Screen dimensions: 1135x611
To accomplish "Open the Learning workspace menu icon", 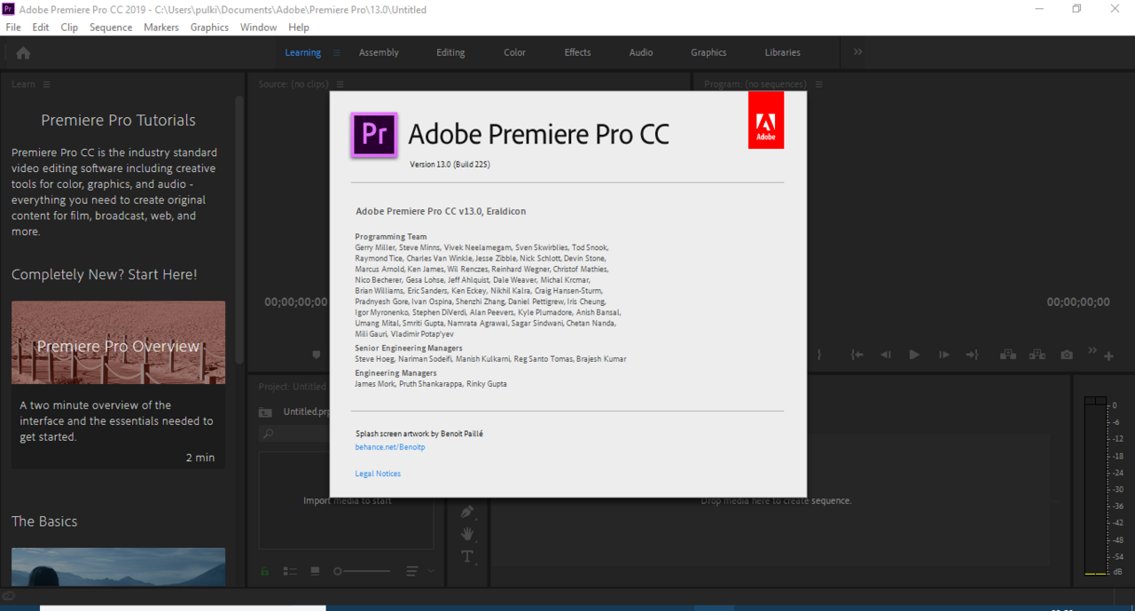I will coord(337,53).
